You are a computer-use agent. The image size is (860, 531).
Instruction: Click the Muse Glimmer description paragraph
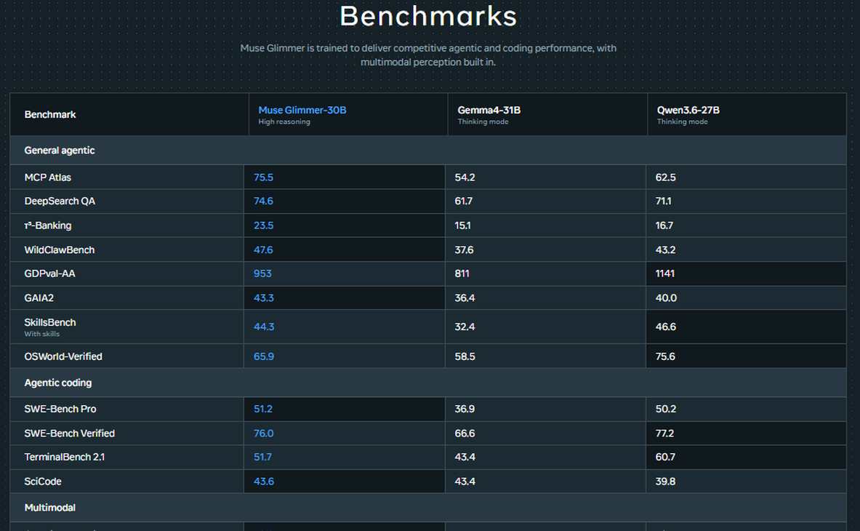[x=428, y=55]
